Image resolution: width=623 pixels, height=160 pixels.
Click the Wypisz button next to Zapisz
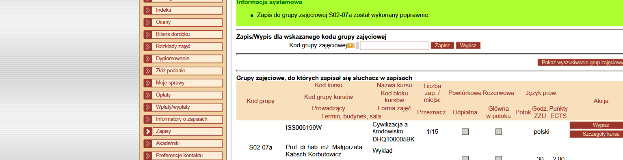coord(468,45)
